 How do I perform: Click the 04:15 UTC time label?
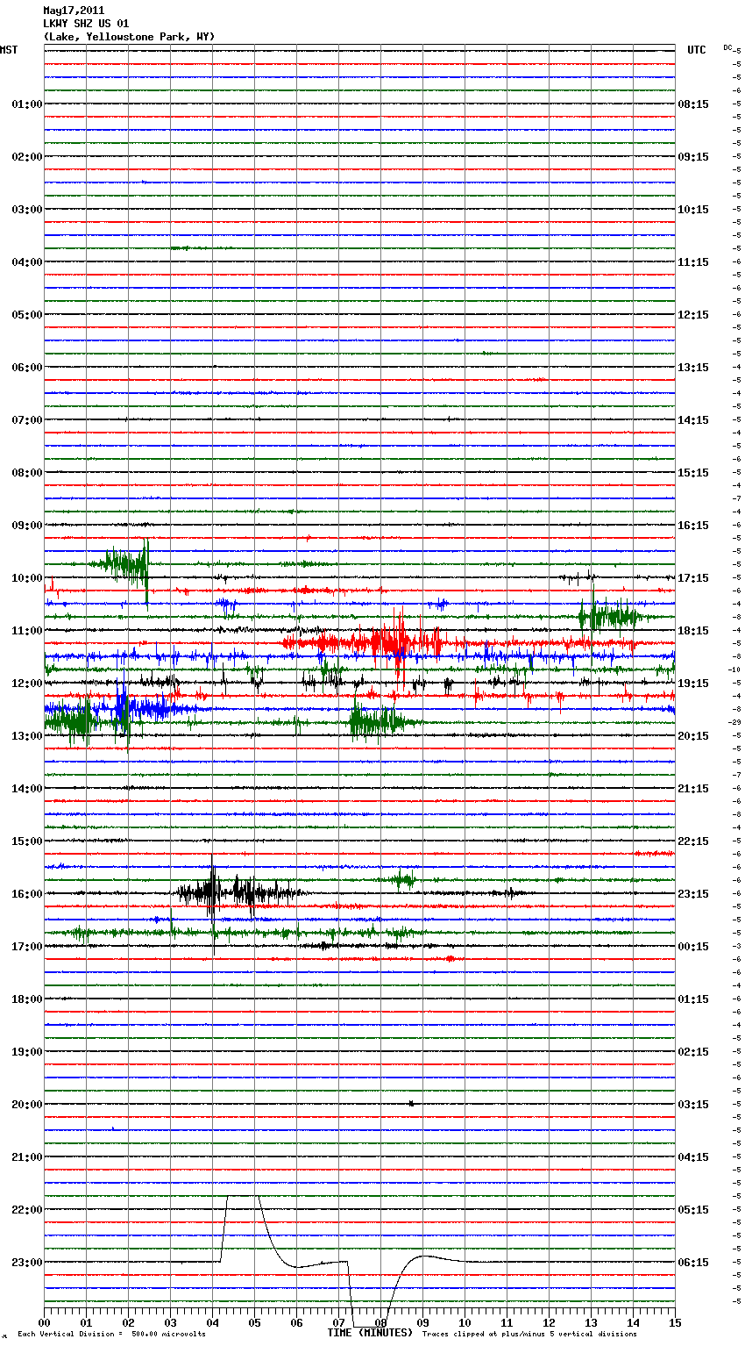[x=693, y=1157]
